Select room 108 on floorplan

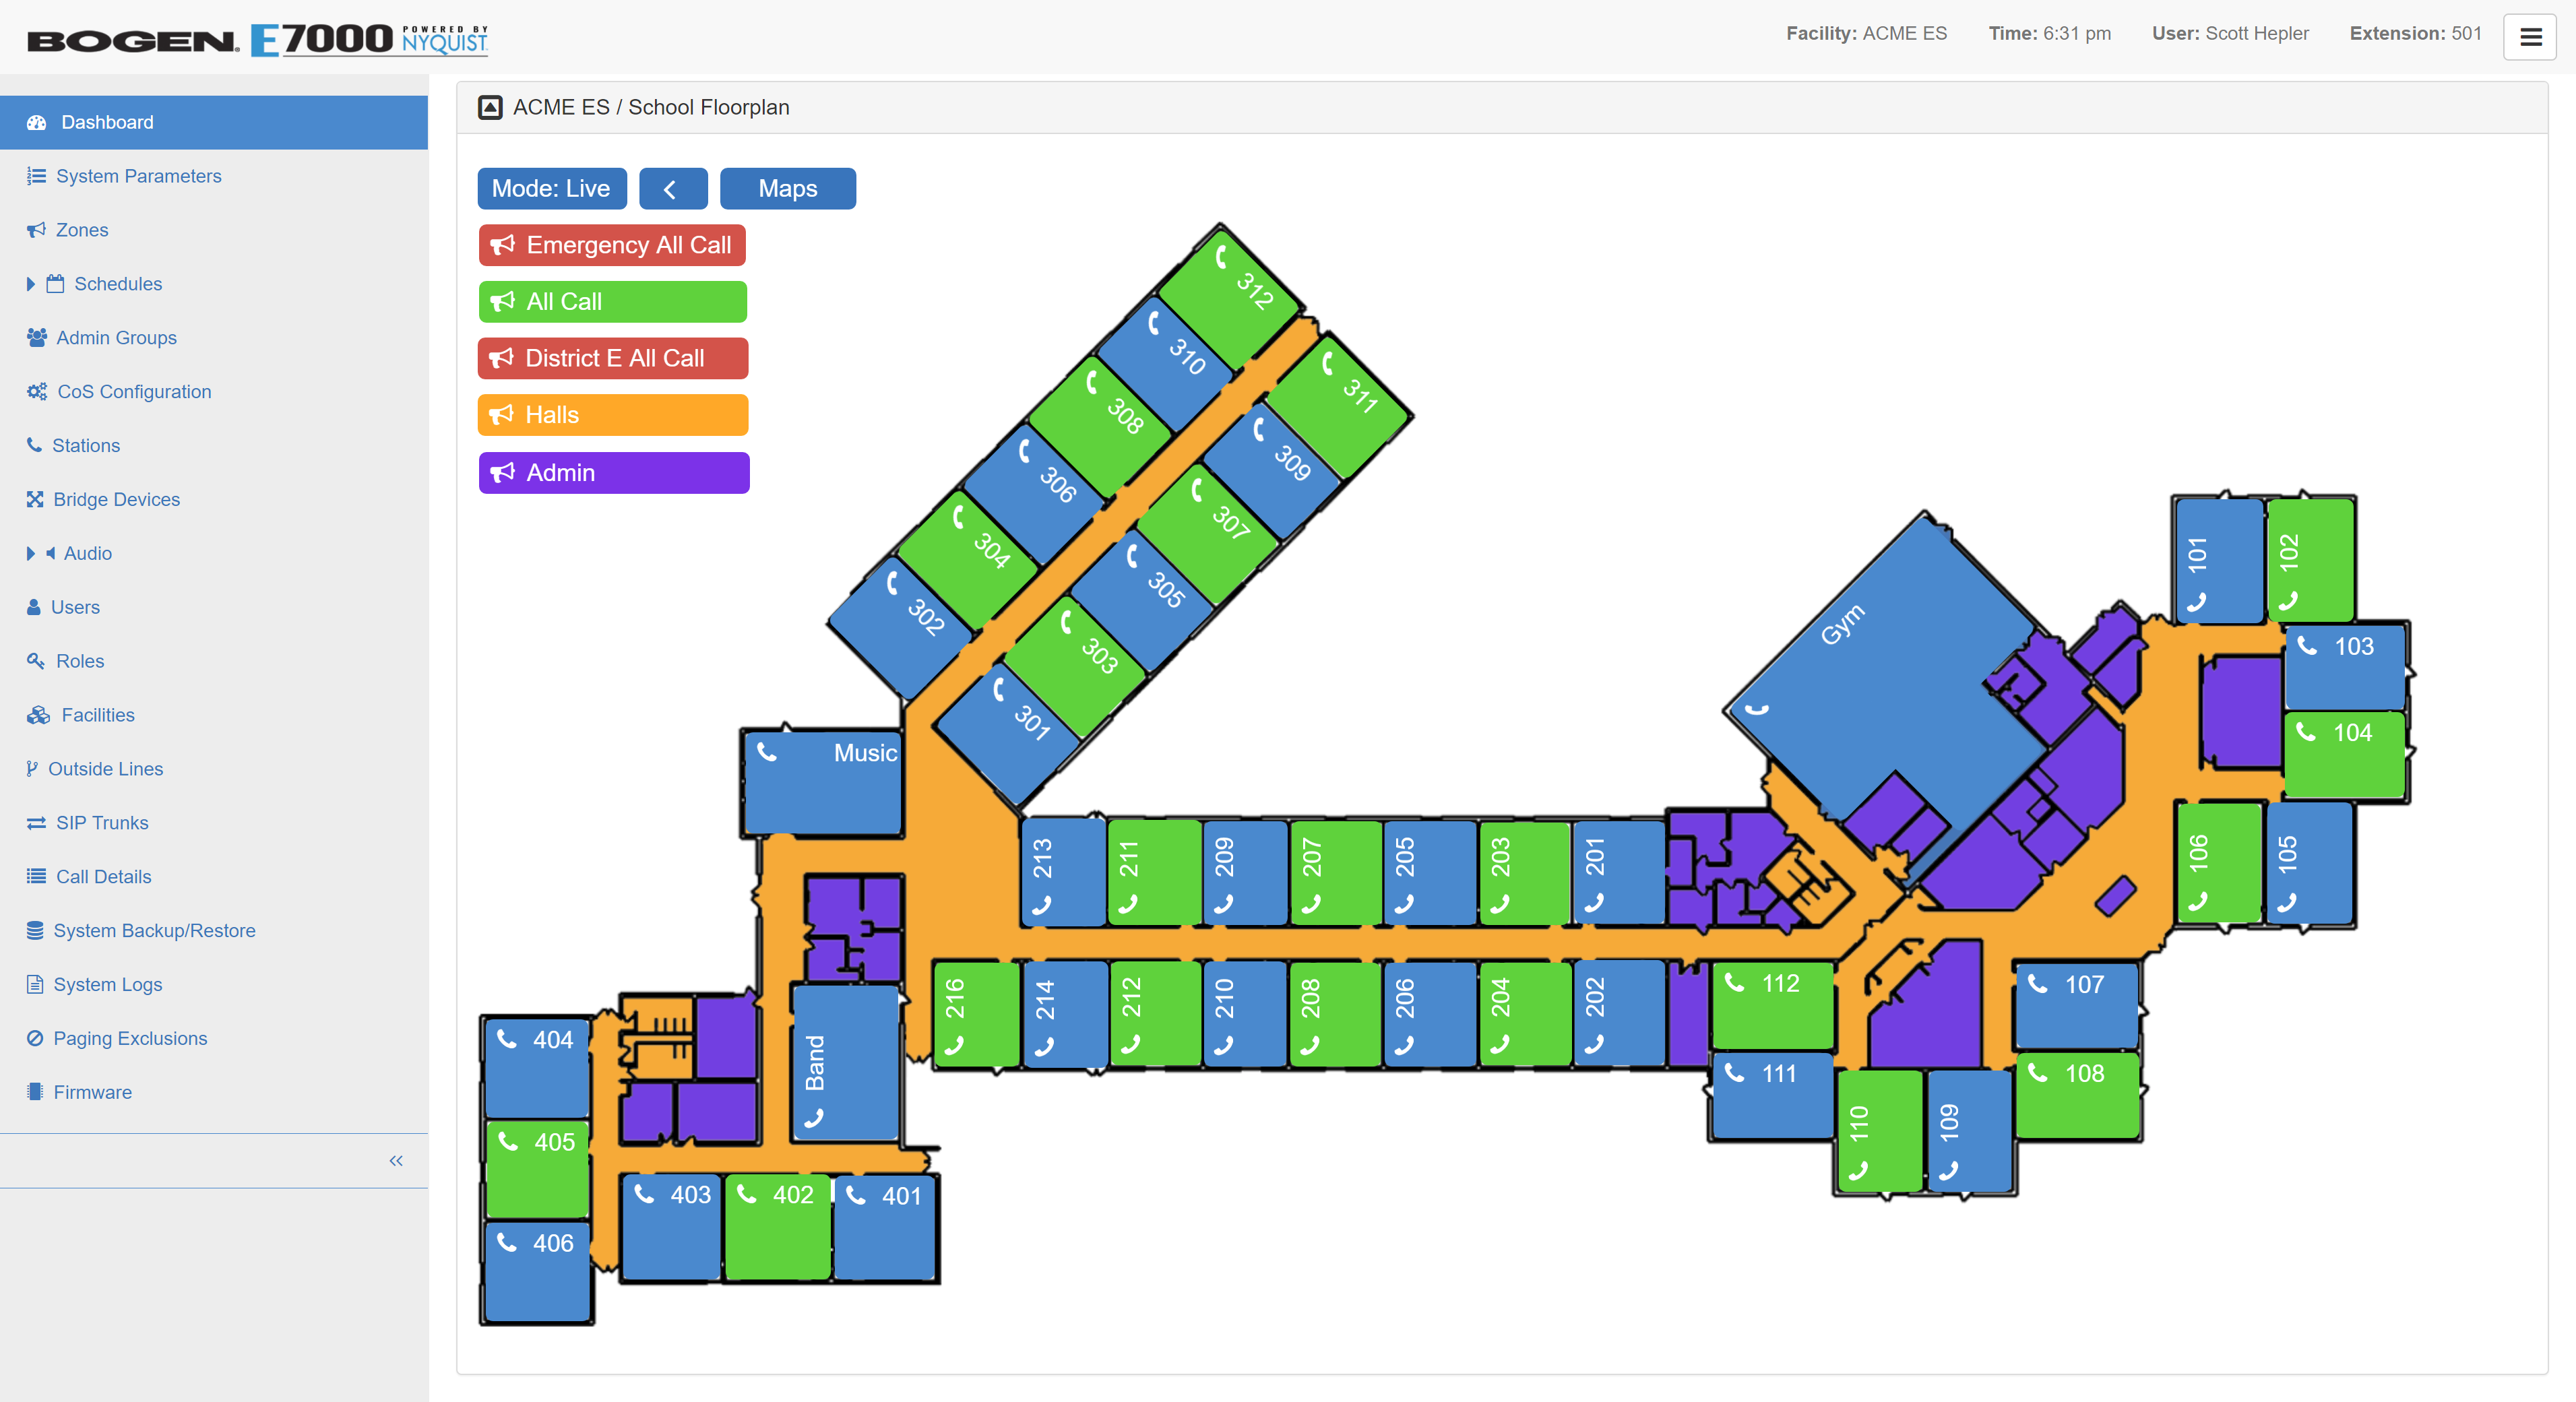click(2078, 1095)
